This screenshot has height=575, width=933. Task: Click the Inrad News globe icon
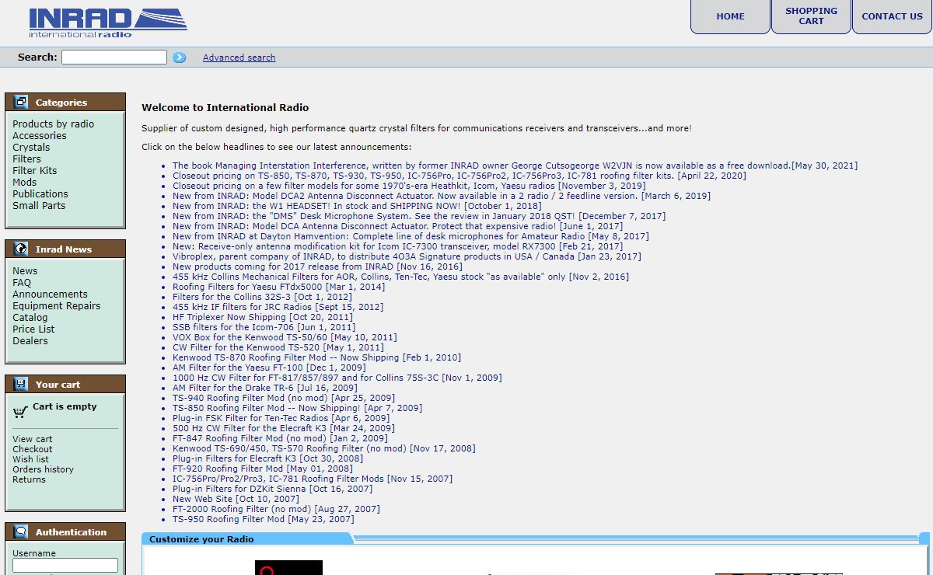coord(21,249)
